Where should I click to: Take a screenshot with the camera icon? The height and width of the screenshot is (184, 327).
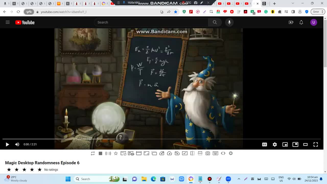click(x=208, y=153)
